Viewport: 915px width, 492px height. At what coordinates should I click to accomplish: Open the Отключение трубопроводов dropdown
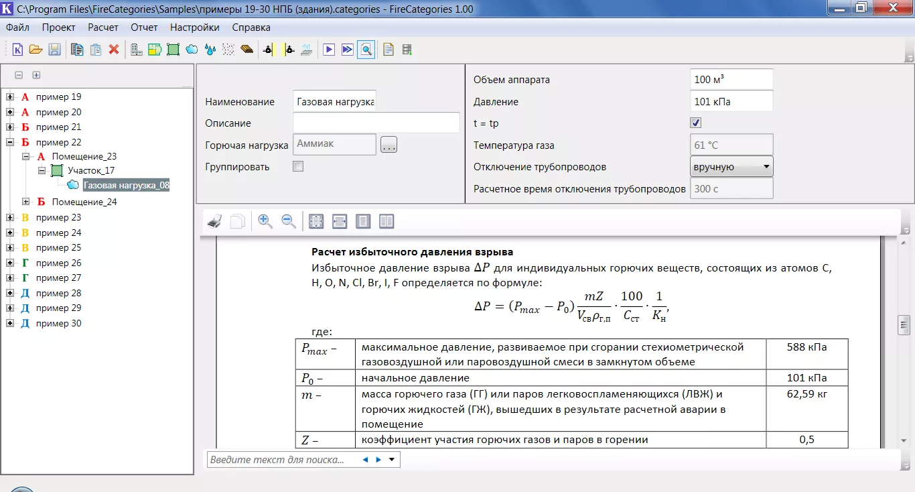coord(731,167)
